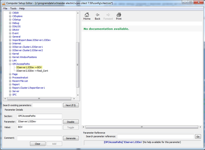Click Go beside parameter reference search

(x=198, y=136)
